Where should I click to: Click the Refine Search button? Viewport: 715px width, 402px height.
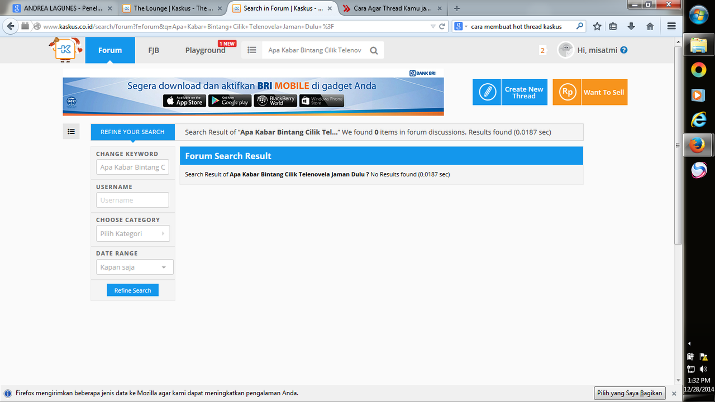click(x=132, y=290)
